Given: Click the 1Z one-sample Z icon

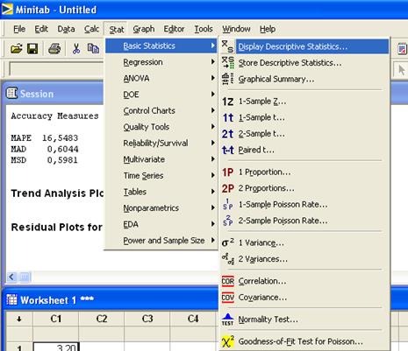Looking at the screenshot, I should [227, 102].
